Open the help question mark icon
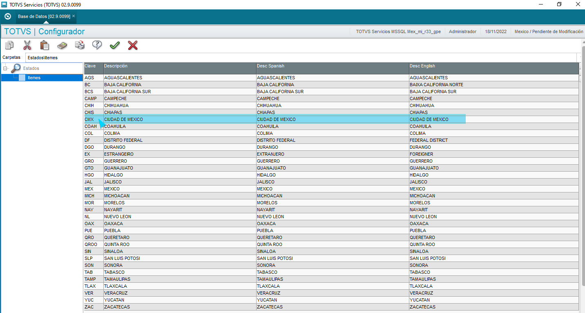This screenshot has height=313, width=585. 97,45
